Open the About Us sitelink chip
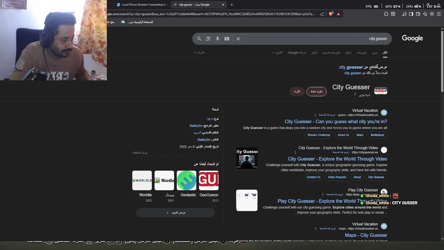 pyautogui.click(x=343, y=135)
